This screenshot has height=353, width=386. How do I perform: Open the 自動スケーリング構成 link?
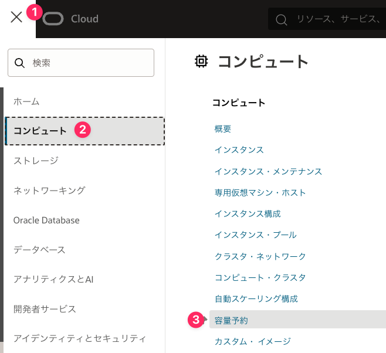(x=256, y=298)
